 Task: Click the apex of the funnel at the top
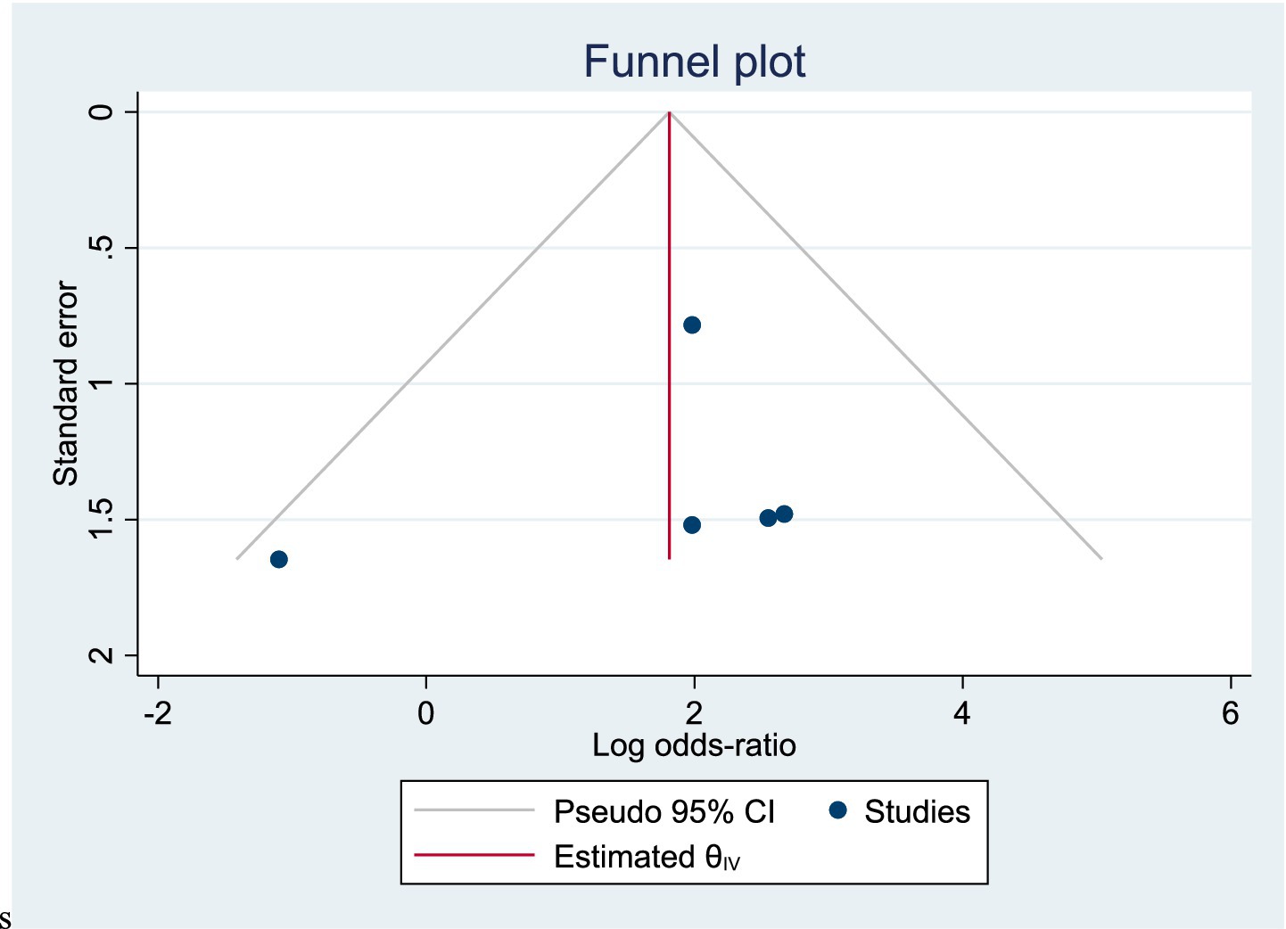point(670,112)
